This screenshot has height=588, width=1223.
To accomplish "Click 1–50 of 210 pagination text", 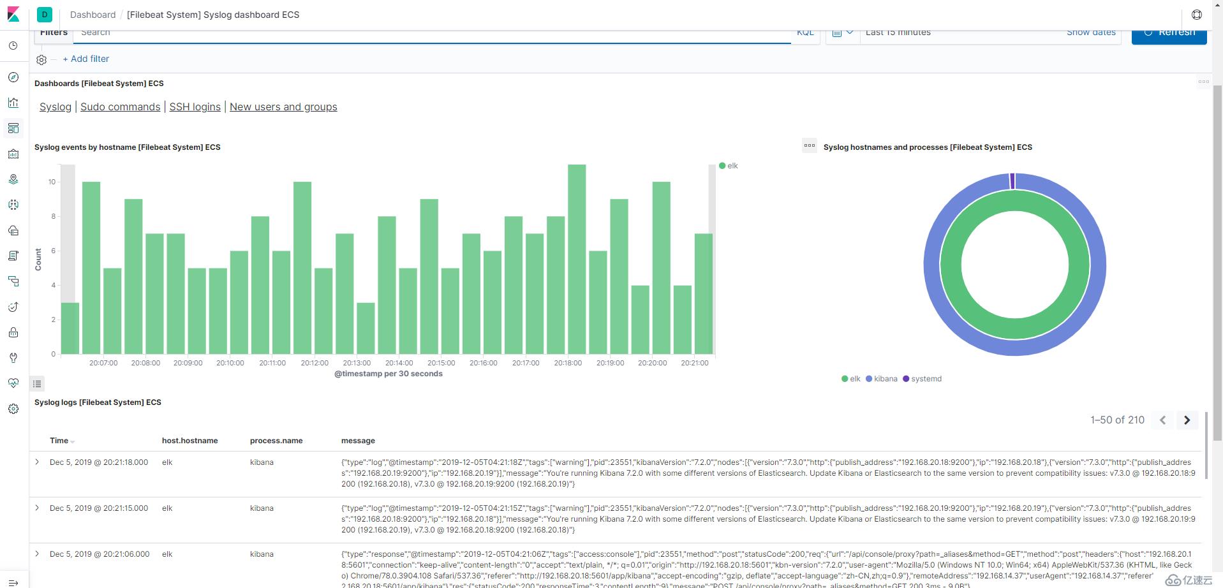I will coord(1117,420).
